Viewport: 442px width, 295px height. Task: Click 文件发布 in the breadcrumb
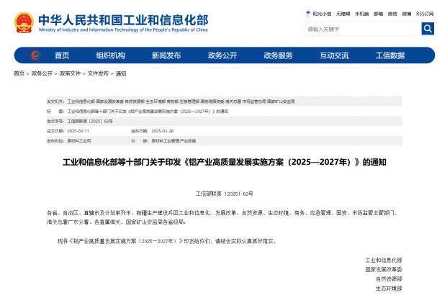(x=98, y=73)
